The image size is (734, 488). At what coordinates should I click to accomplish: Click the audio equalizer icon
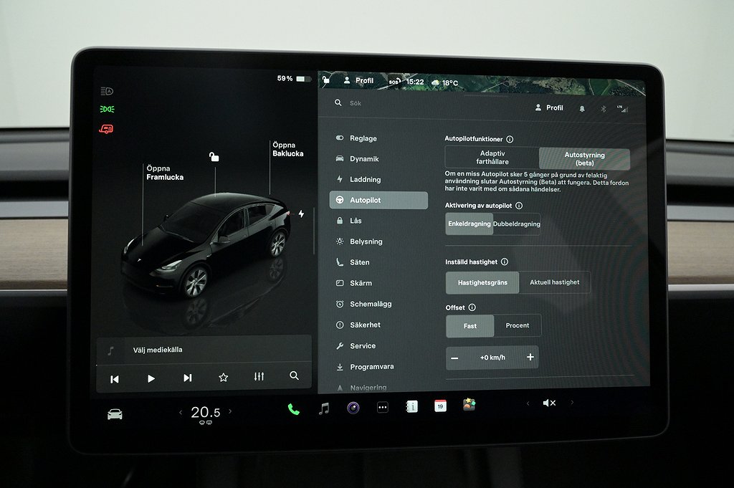point(259,377)
